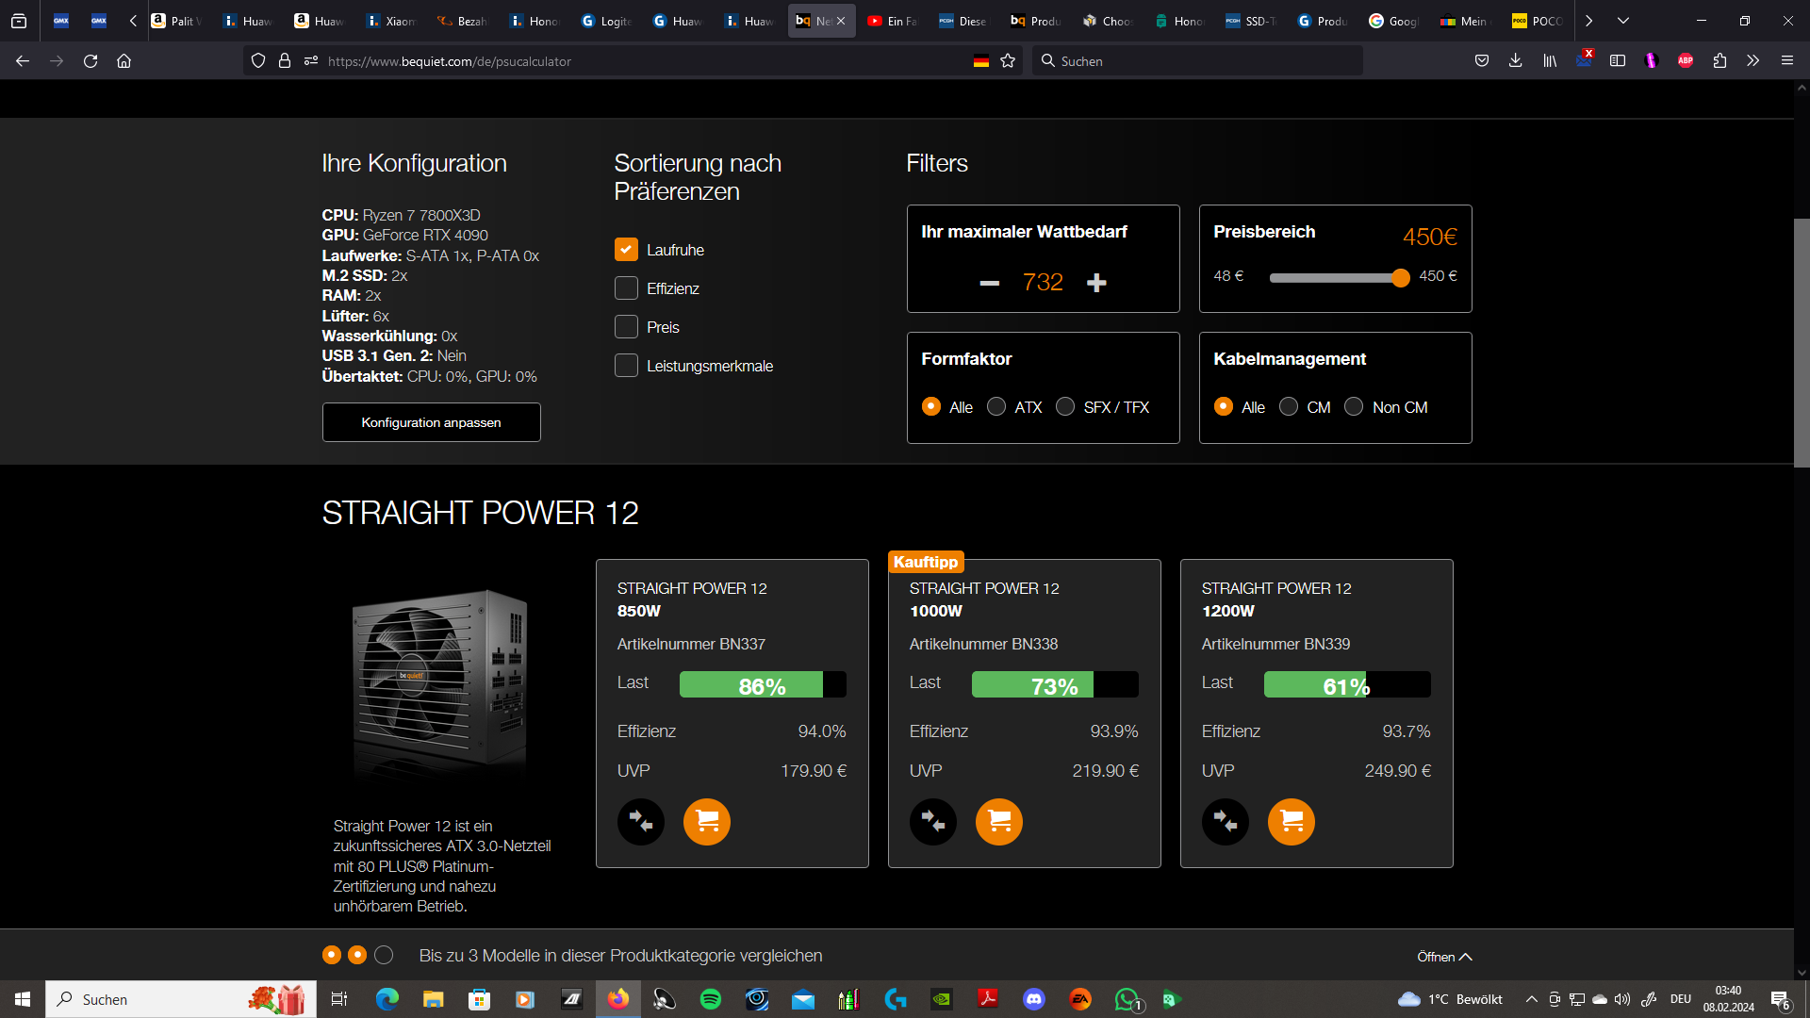Reload the current page

point(90,61)
